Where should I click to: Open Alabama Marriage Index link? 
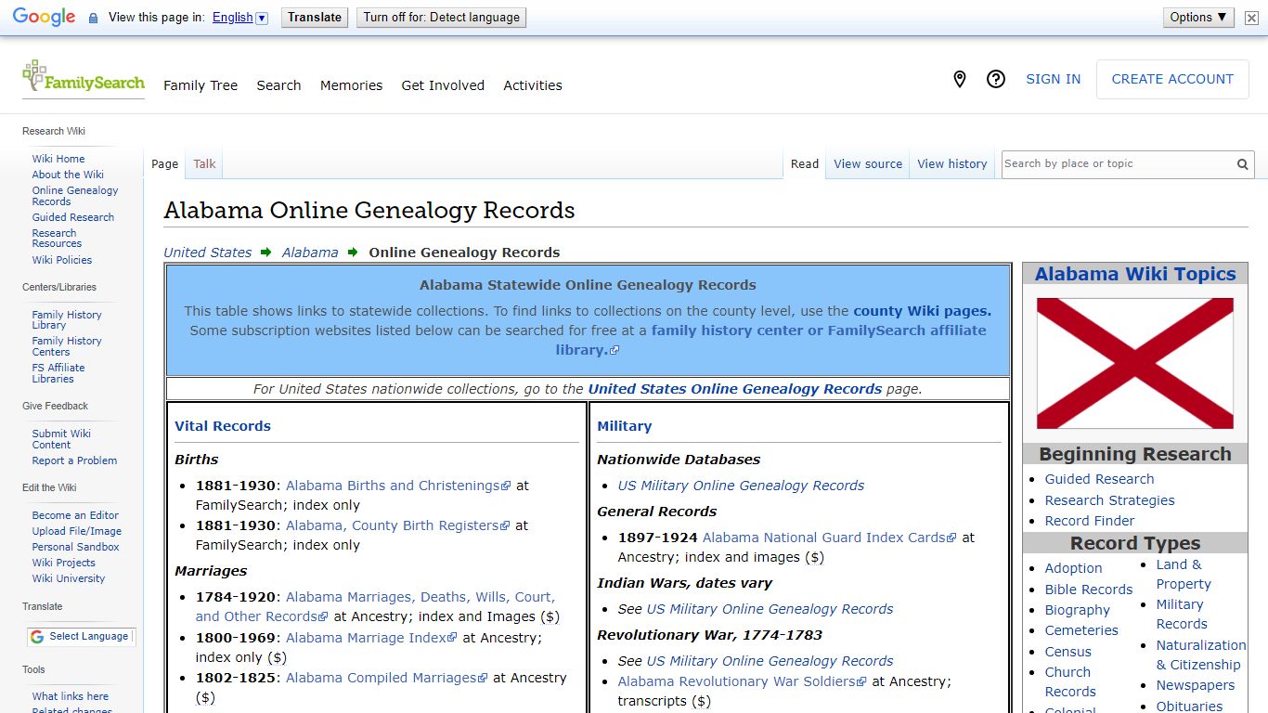click(x=371, y=638)
